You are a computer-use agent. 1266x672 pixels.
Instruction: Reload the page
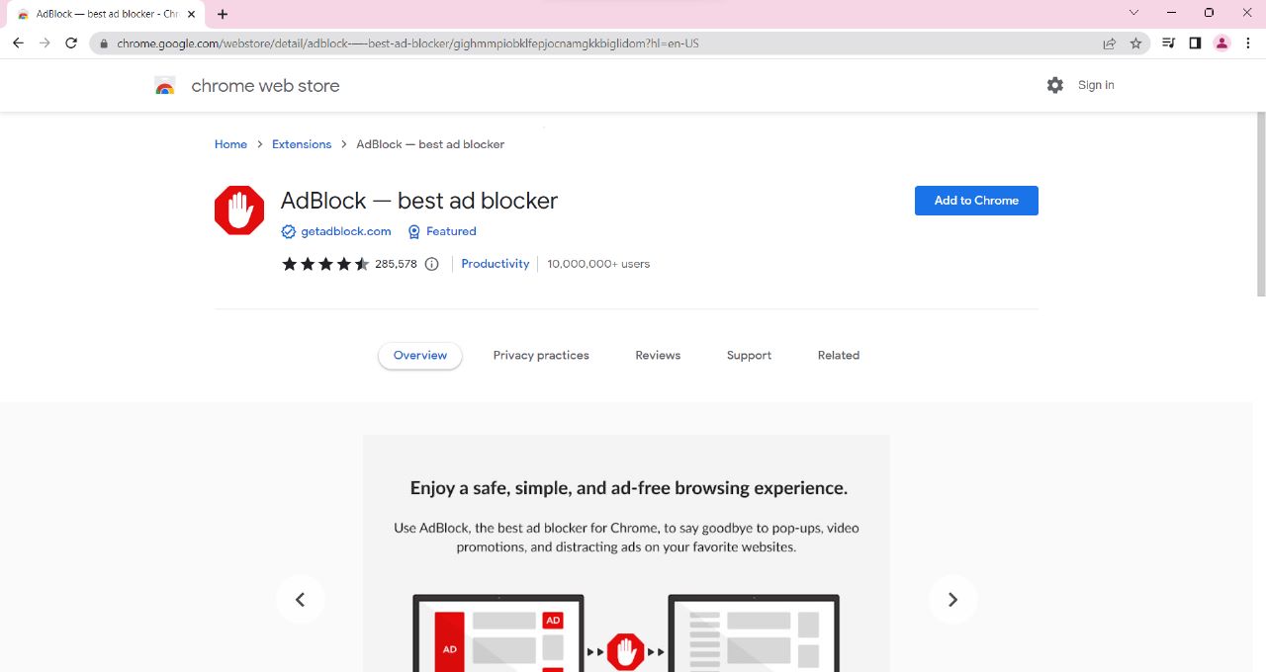[x=71, y=43]
